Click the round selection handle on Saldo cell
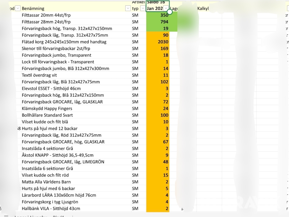 point(170,12)
